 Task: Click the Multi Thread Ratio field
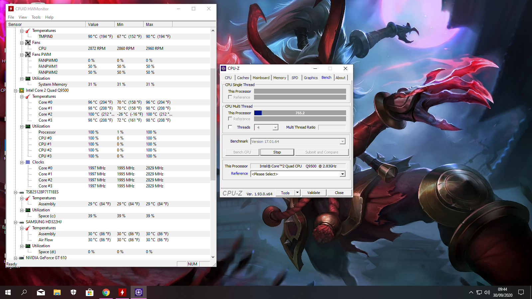tap(332, 127)
